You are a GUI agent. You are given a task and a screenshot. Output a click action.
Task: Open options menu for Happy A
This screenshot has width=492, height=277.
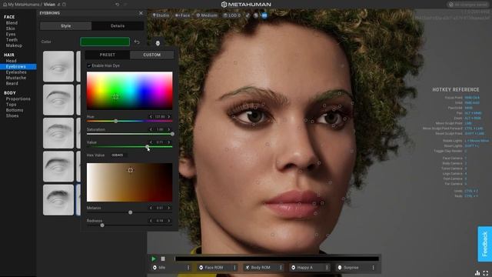point(327,268)
